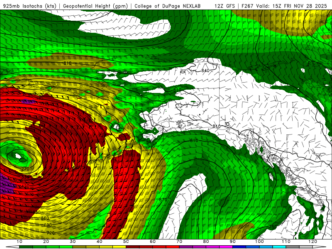Click the 30 value on the color scale
Viewport: 332px width, 249px height.
click(73, 242)
